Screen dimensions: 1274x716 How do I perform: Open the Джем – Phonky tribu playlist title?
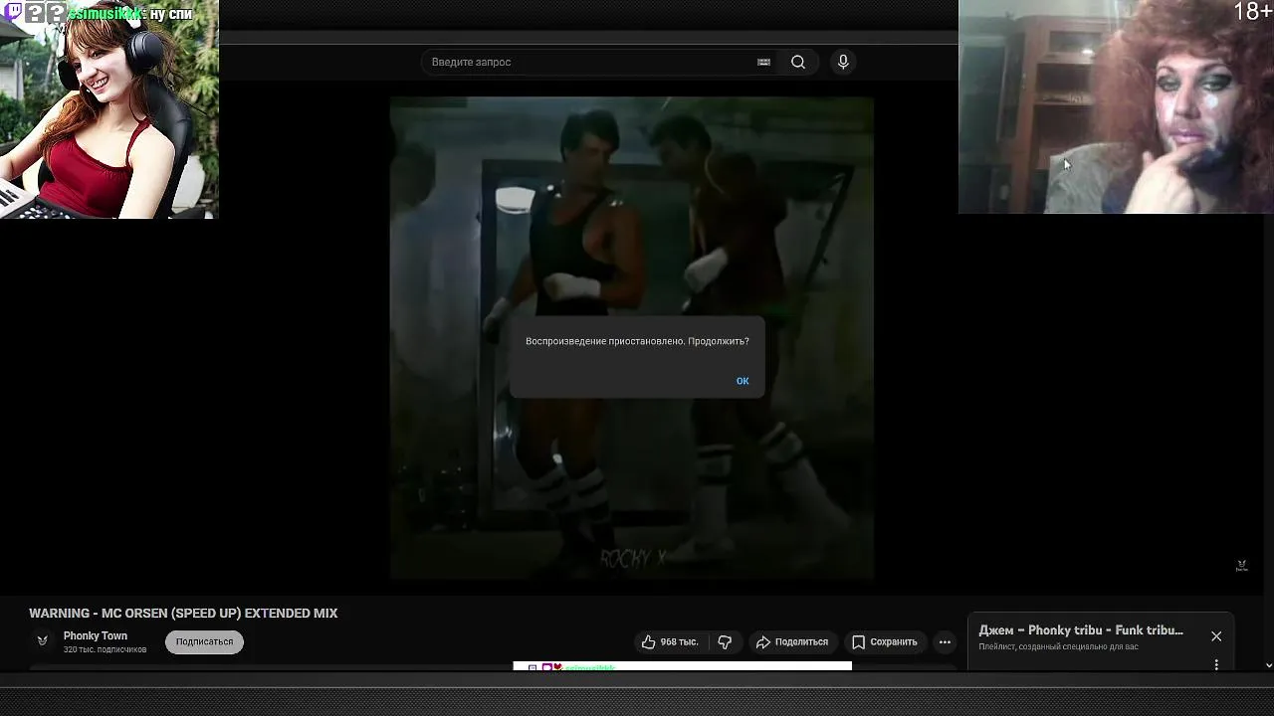[x=1081, y=630]
